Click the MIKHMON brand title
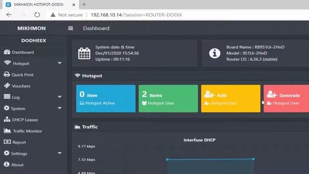Image resolution: width=309 pixels, height=174 pixels. pos(31,29)
